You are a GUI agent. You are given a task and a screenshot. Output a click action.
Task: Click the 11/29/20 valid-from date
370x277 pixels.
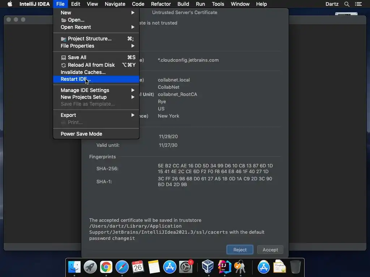click(168, 137)
